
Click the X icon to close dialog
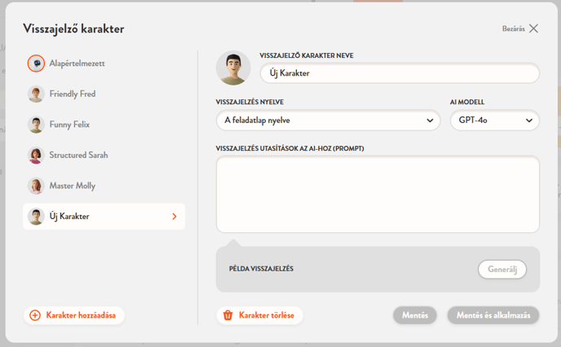[x=533, y=29]
